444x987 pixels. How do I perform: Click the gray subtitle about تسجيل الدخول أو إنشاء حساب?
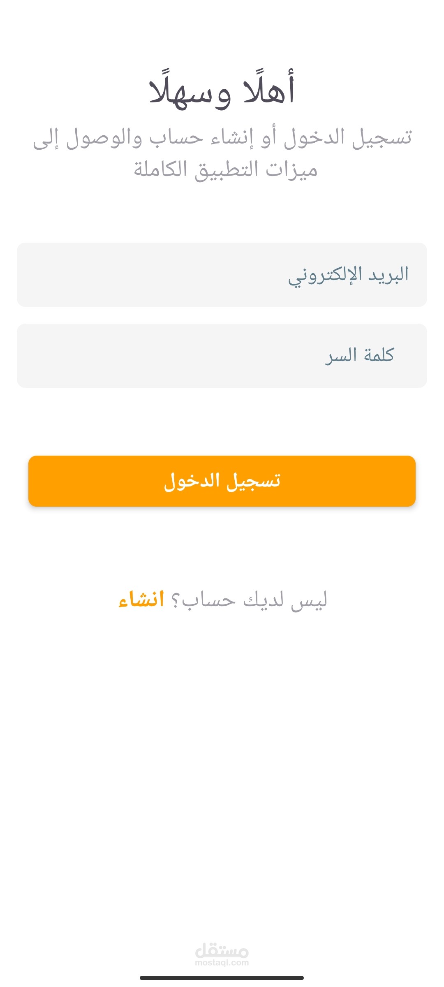222,138
